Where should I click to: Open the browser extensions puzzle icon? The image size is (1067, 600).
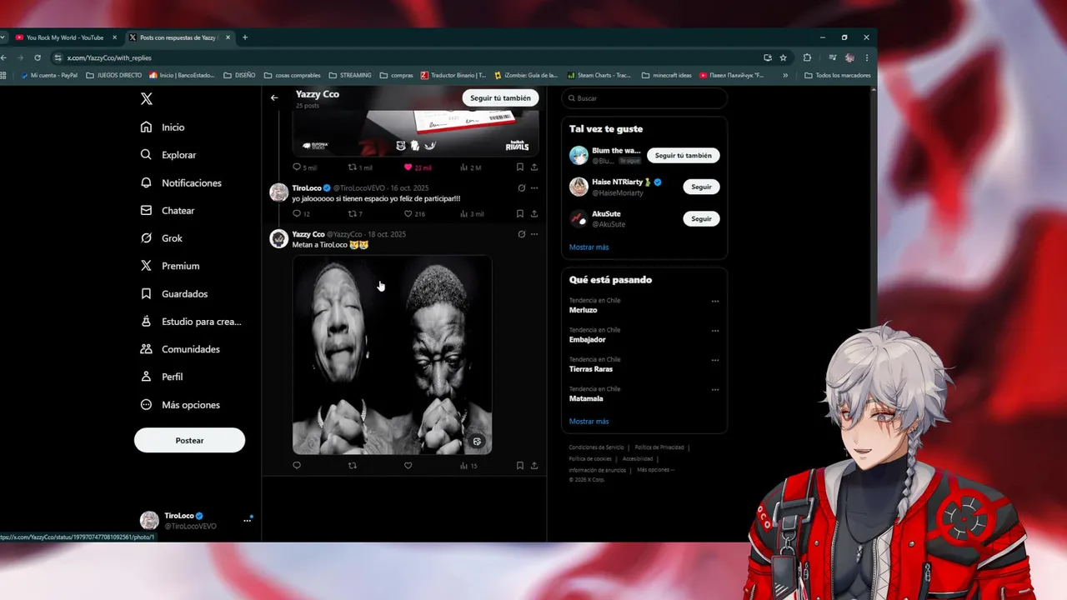click(x=807, y=57)
